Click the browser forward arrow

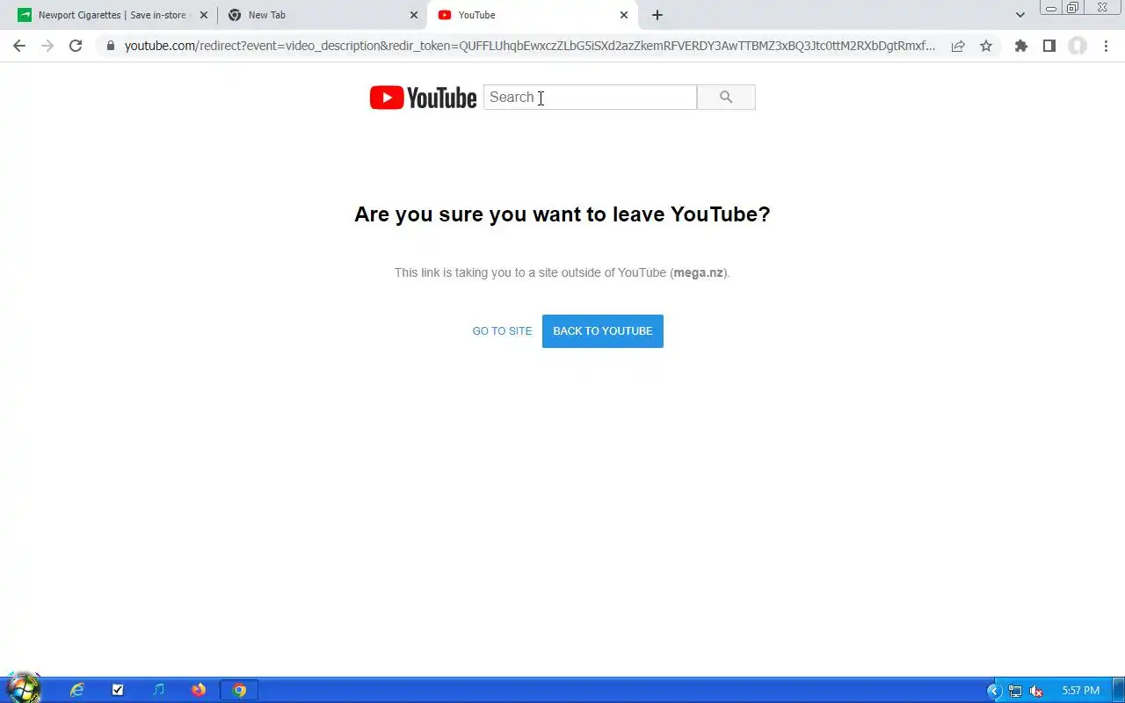coord(47,46)
